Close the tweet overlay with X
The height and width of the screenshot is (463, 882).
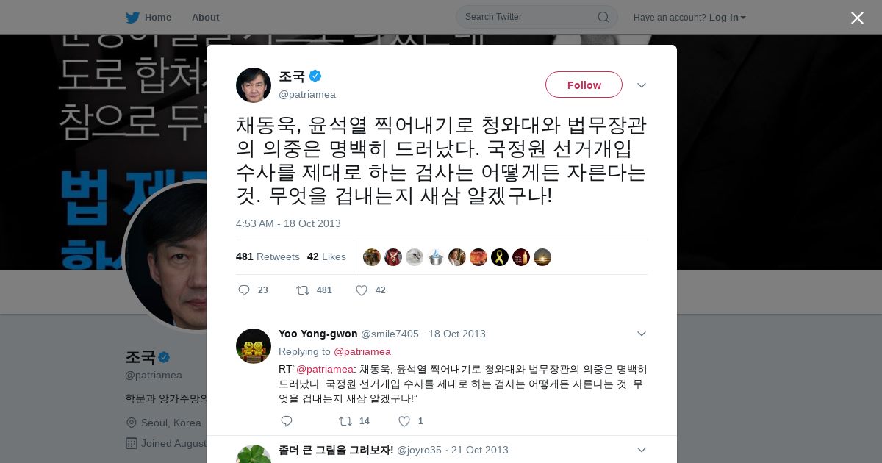(857, 18)
